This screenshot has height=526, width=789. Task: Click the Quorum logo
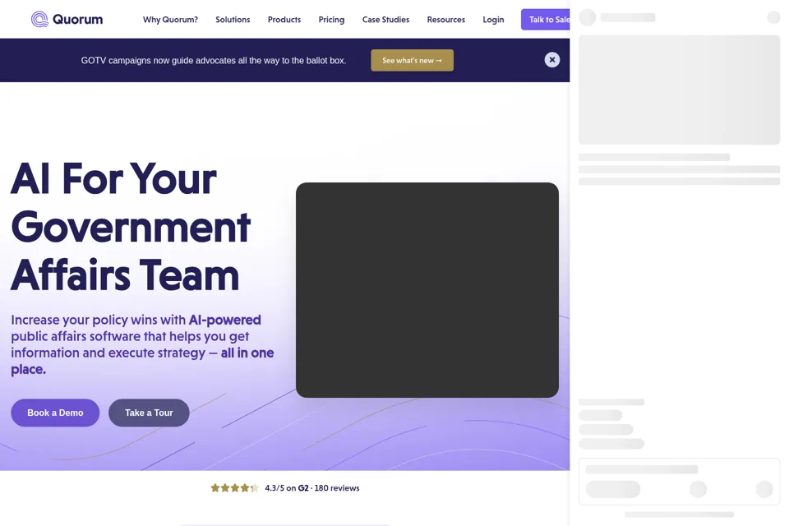[67, 19]
